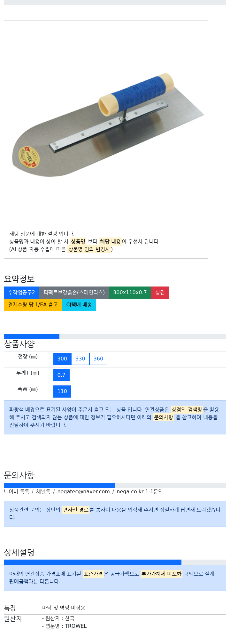Click the CJ택배 배송 badge
Screen dimensions: 230x630
(x=79, y=305)
